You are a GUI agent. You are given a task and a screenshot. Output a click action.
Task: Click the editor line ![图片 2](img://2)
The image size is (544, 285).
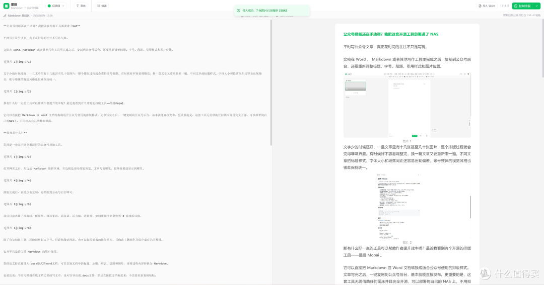pos(17,91)
